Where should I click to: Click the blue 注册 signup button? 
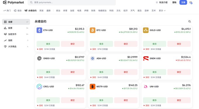(x=183, y=2)
